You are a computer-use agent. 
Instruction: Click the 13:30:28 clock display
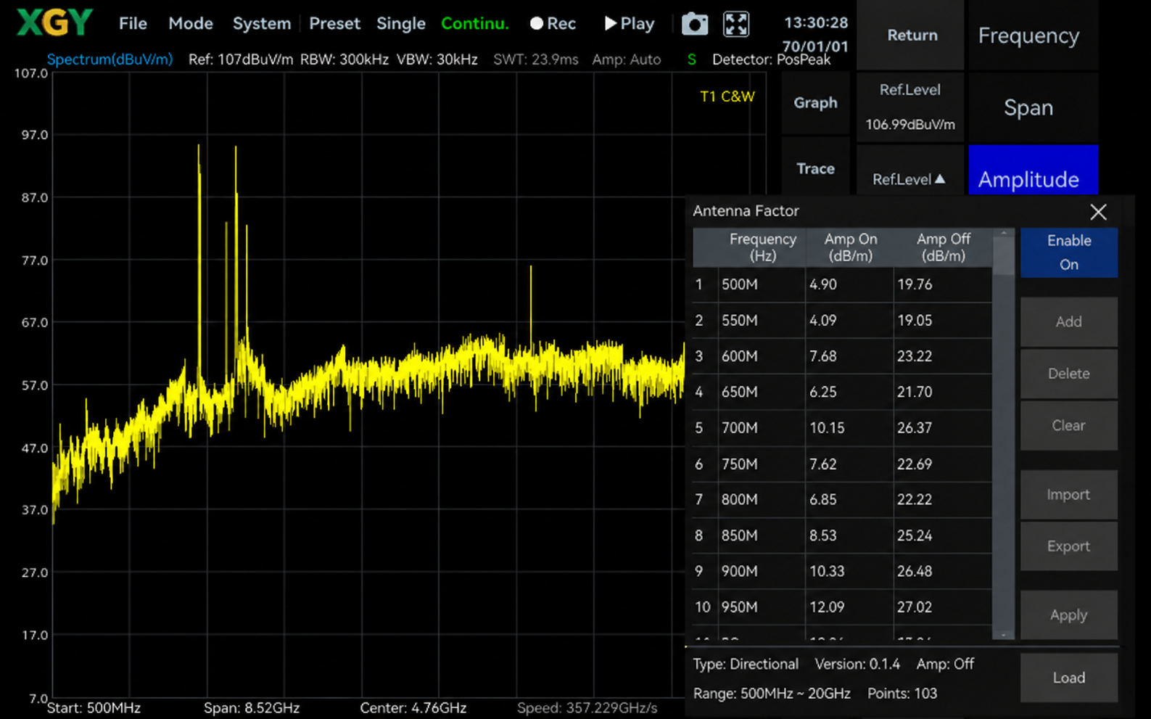pyautogui.click(x=816, y=22)
